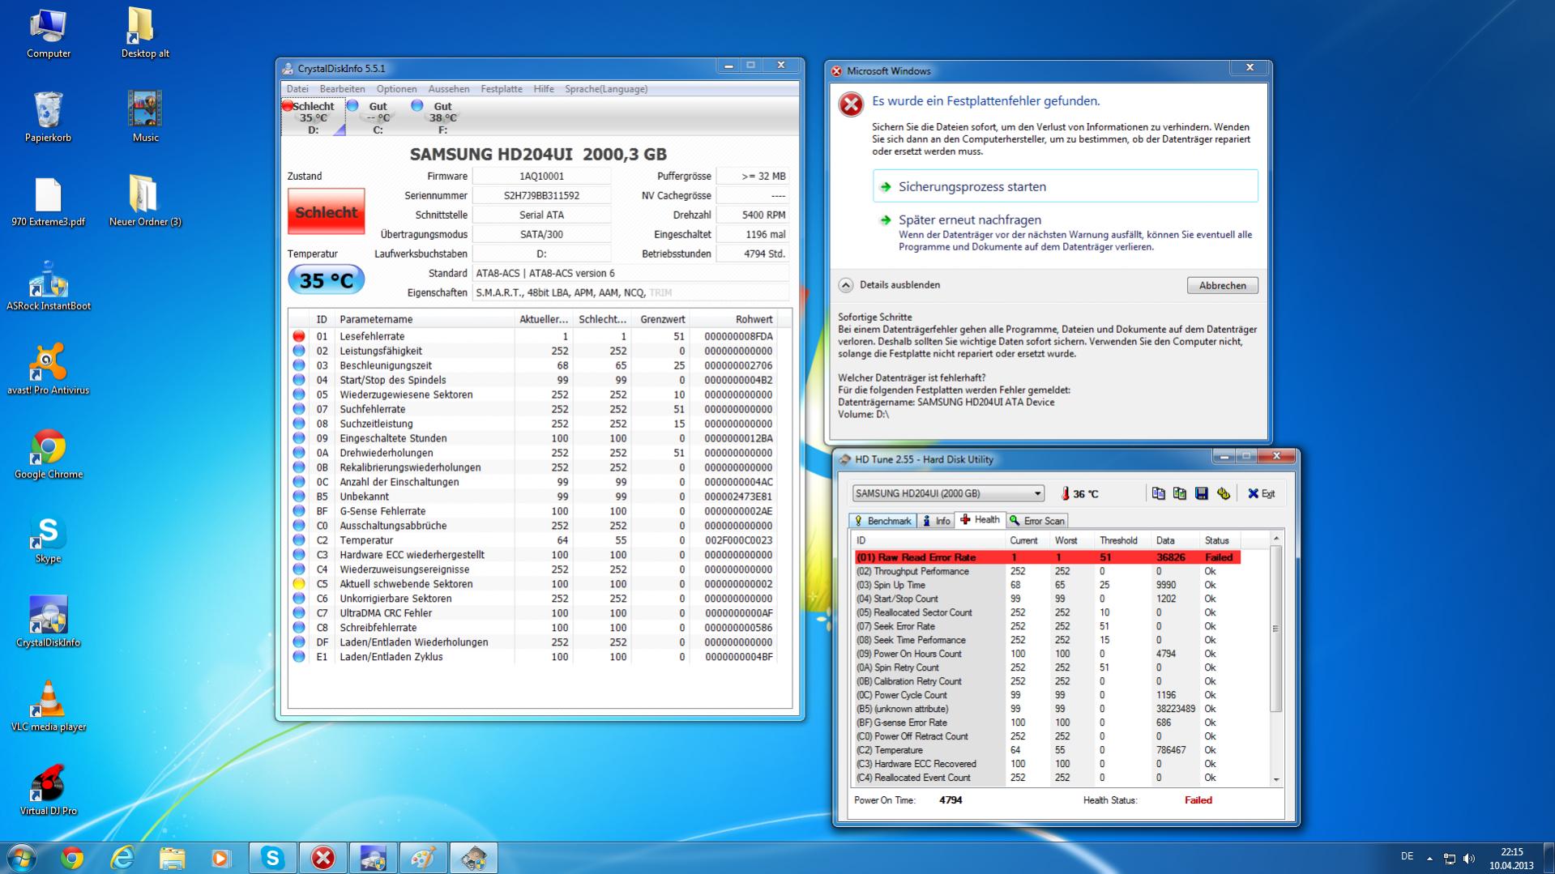The image size is (1555, 874).
Task: Switch to the Error Scan tab
Action: (x=1037, y=521)
